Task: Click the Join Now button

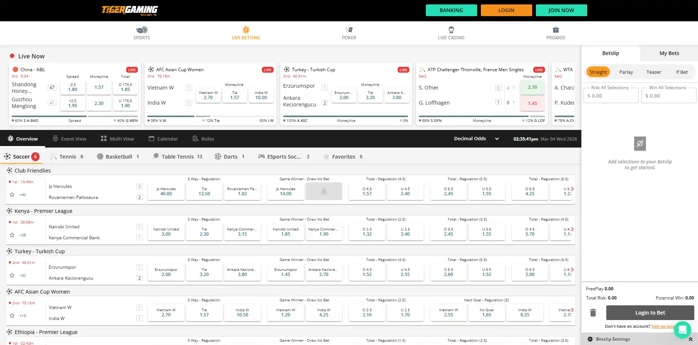Action: 561,10
